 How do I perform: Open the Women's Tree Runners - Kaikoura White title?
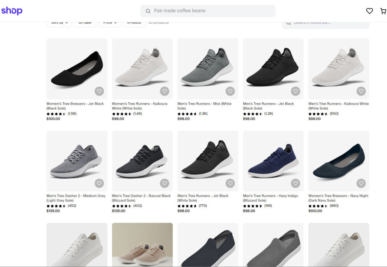point(139,106)
